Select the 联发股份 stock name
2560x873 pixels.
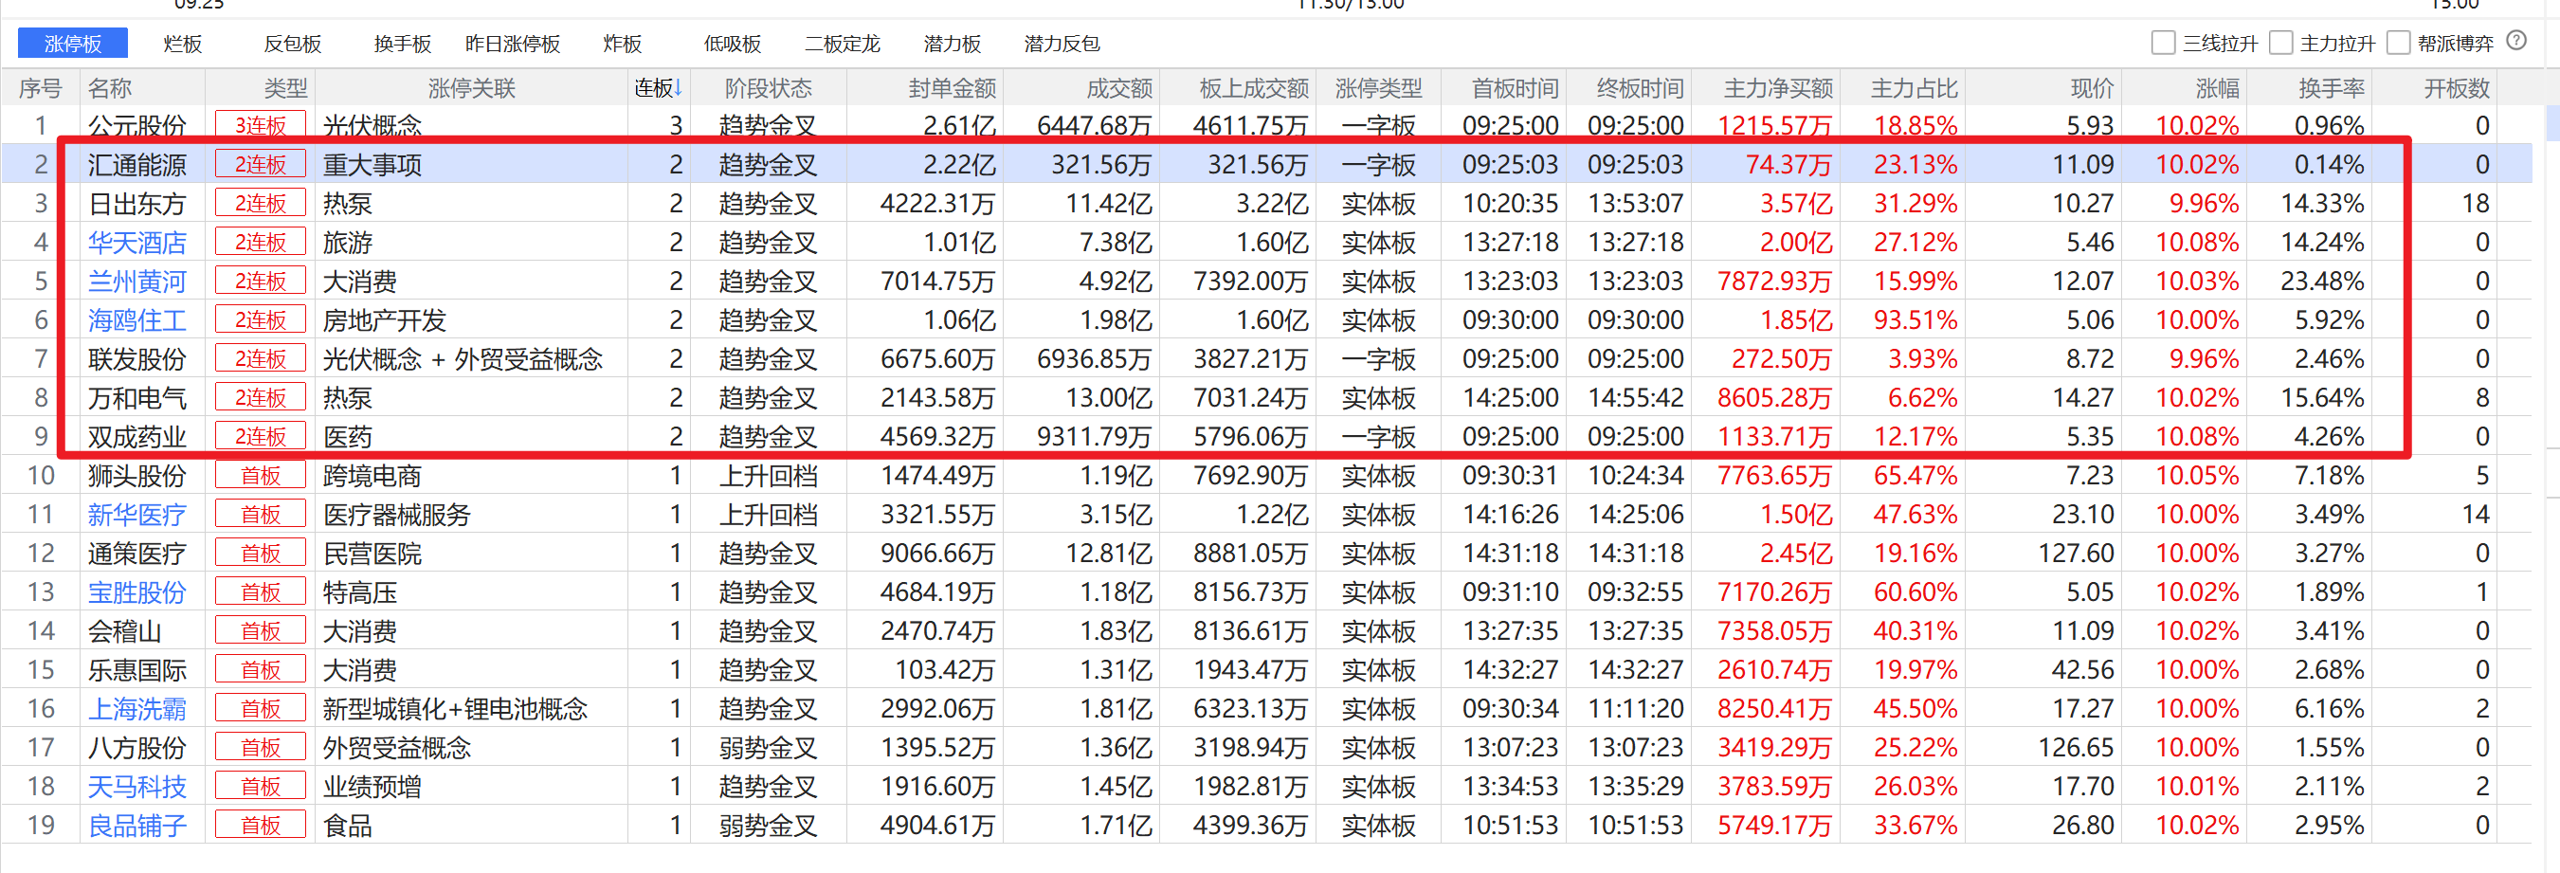pyautogui.click(x=137, y=359)
